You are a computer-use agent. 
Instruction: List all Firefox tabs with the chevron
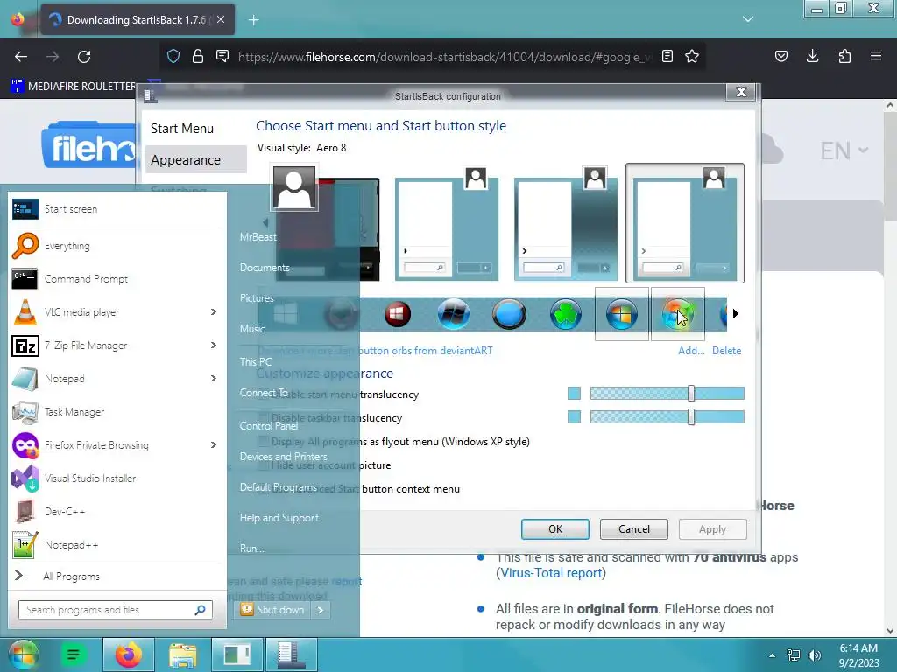pyautogui.click(x=748, y=19)
